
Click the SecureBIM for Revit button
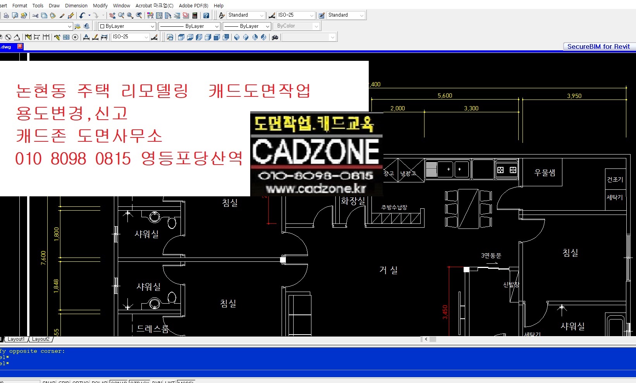coord(598,46)
